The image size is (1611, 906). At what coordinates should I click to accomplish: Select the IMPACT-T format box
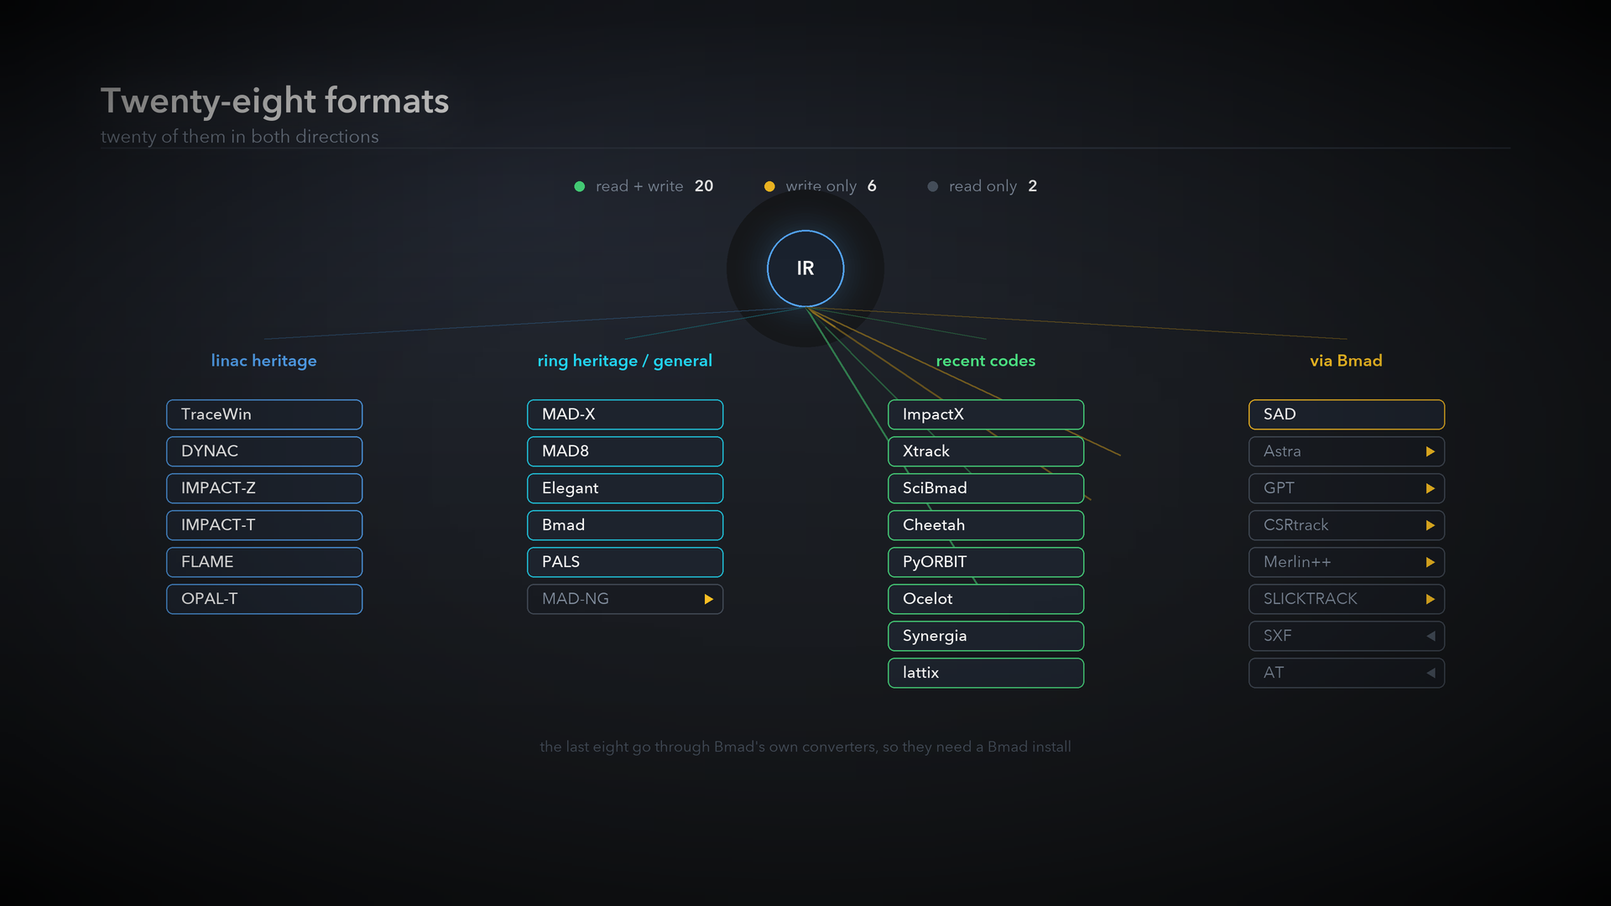point(264,525)
